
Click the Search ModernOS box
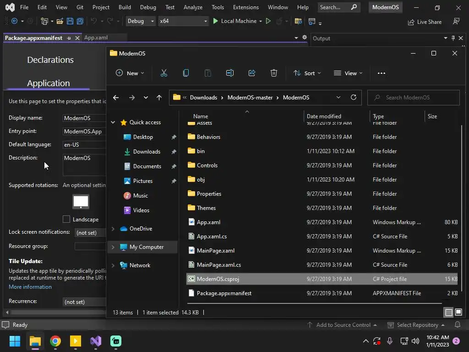(x=414, y=98)
